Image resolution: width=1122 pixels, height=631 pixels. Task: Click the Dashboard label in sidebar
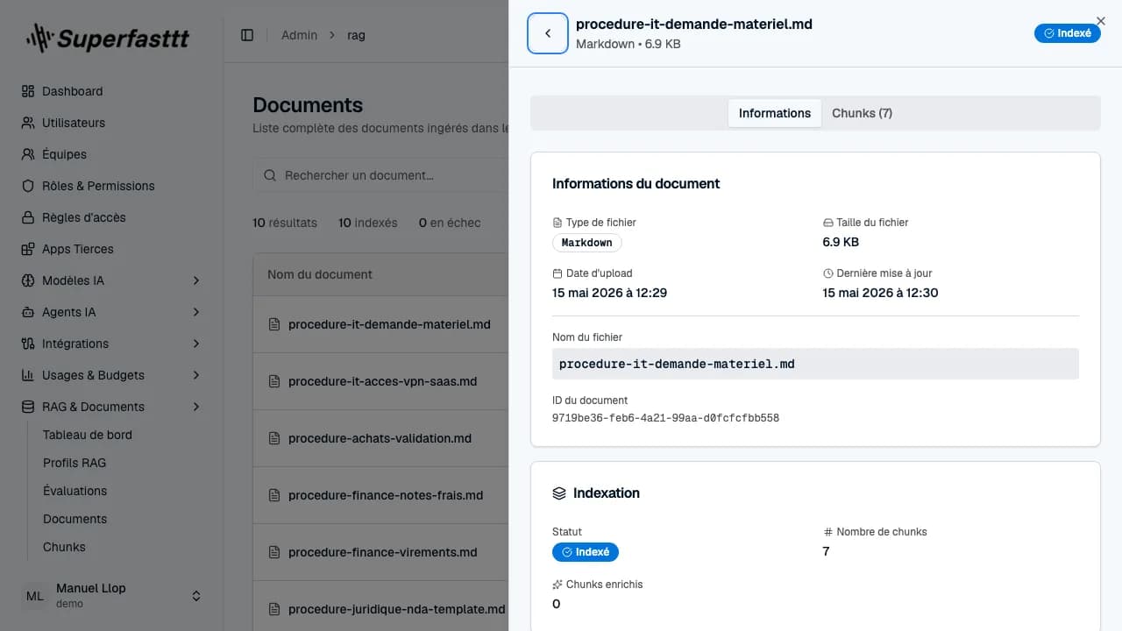click(72, 91)
